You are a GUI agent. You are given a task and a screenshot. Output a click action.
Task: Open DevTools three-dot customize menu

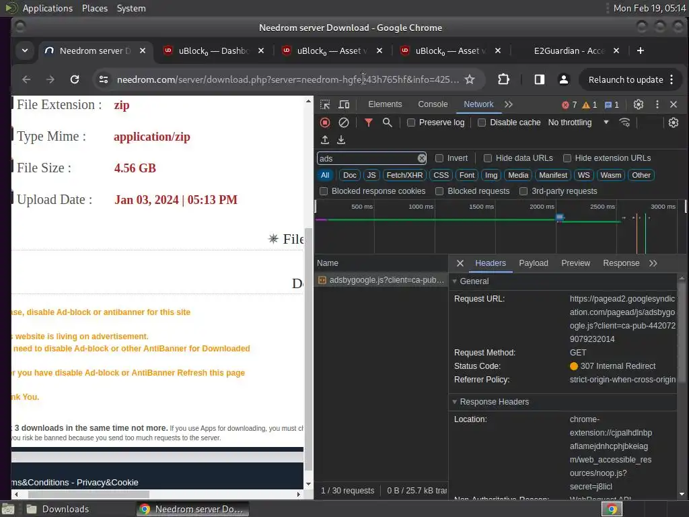tap(657, 104)
